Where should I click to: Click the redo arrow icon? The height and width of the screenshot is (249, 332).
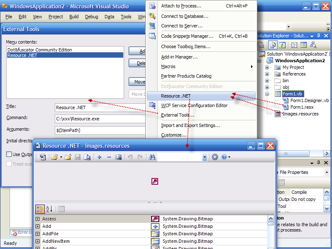point(140,157)
